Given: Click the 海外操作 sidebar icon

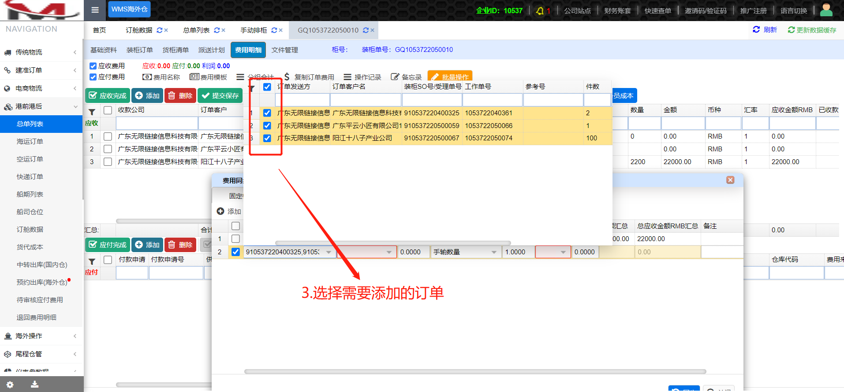Looking at the screenshot, I should (x=7, y=336).
